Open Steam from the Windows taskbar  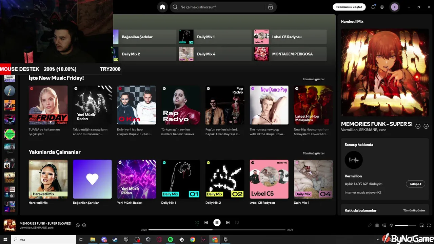[115, 240]
